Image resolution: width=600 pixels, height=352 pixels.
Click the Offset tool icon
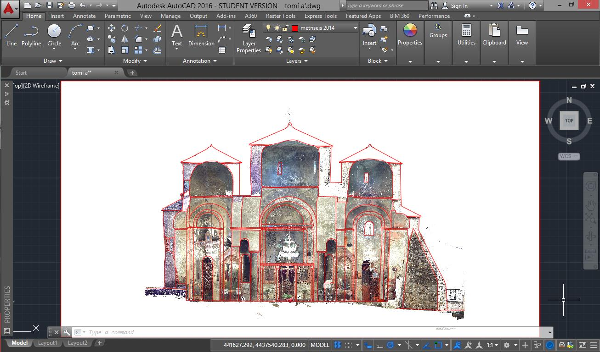[157, 50]
